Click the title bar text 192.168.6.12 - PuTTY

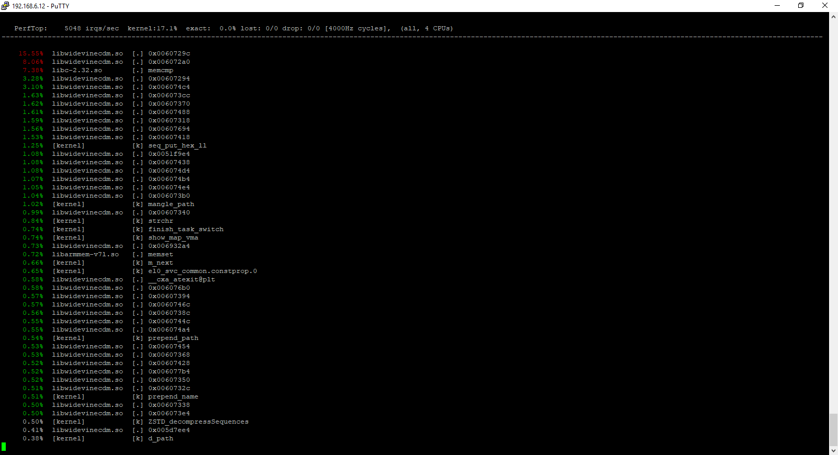[x=40, y=6]
